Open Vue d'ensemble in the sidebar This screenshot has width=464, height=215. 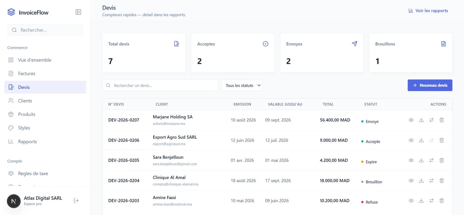pyautogui.click(x=45, y=60)
